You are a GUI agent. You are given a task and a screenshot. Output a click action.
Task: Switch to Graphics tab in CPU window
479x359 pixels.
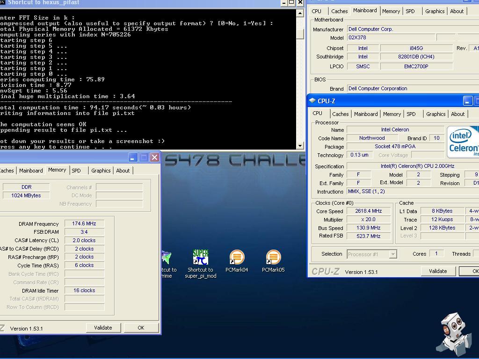point(436,114)
